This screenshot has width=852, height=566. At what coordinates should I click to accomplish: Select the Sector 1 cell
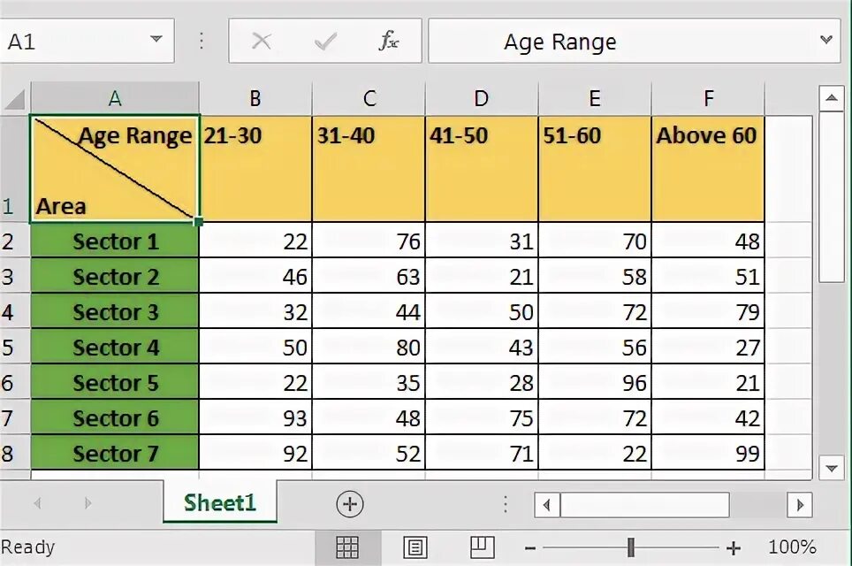coord(115,241)
